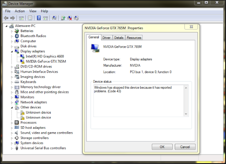Click the Update Driver Software icon

63,18
